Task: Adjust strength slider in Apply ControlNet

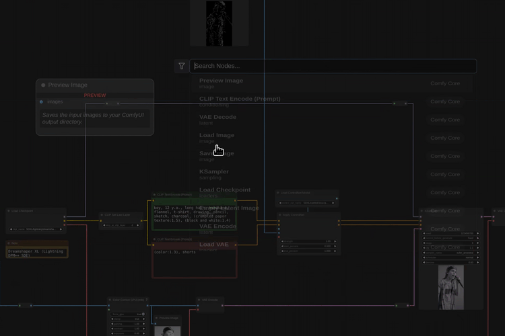Action: (x=308, y=241)
